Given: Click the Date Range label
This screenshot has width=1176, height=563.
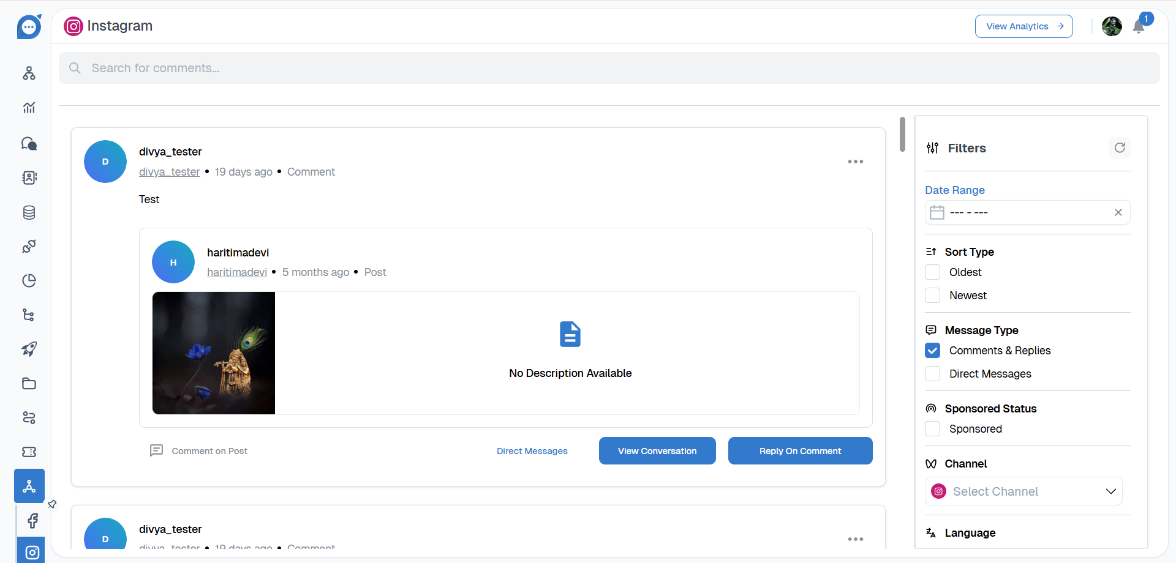Looking at the screenshot, I should point(955,190).
